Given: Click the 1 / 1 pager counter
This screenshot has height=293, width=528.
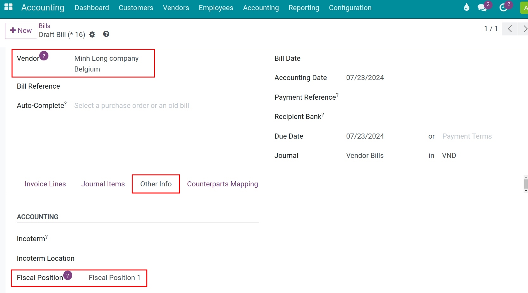Looking at the screenshot, I should point(491,29).
